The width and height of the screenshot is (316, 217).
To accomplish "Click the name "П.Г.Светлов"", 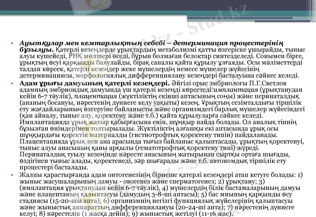I will (268, 83).
